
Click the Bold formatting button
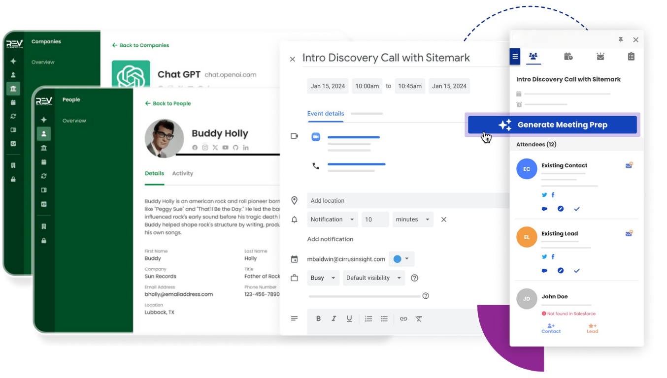pyautogui.click(x=319, y=319)
